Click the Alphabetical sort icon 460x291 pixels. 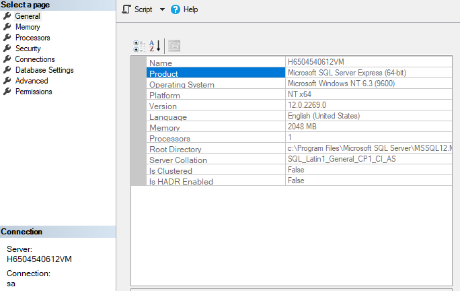pos(155,46)
